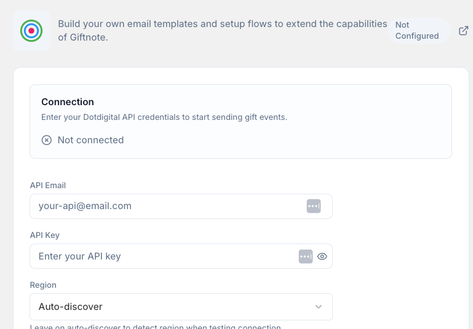Click the Not connected X circle icon
473x329 pixels.
click(47, 140)
